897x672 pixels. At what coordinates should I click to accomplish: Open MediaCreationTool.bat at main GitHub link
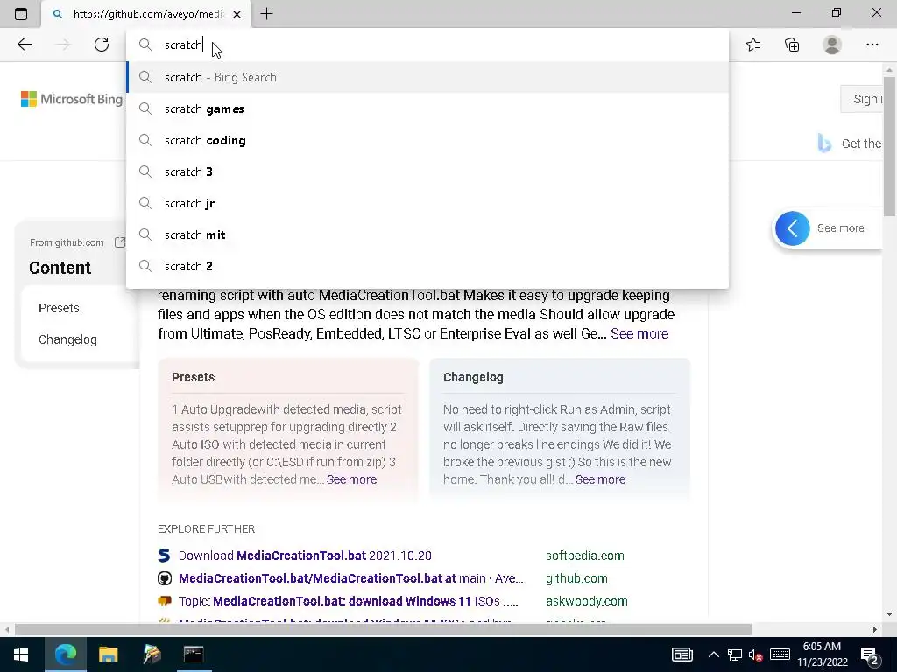tap(350, 578)
